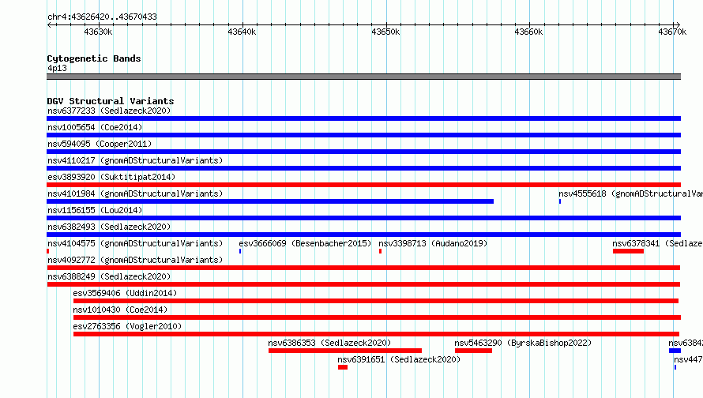Click the small red marker of nsv3398713
This screenshot has width=703, height=398.
coord(380,251)
